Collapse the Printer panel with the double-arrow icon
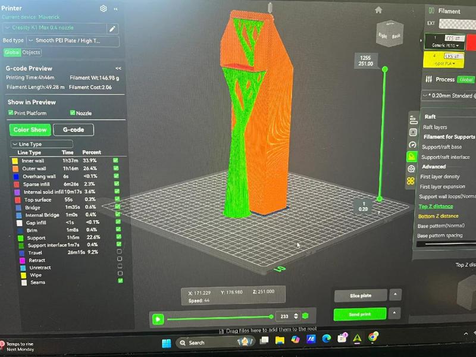The image size is (476, 357). point(115,9)
